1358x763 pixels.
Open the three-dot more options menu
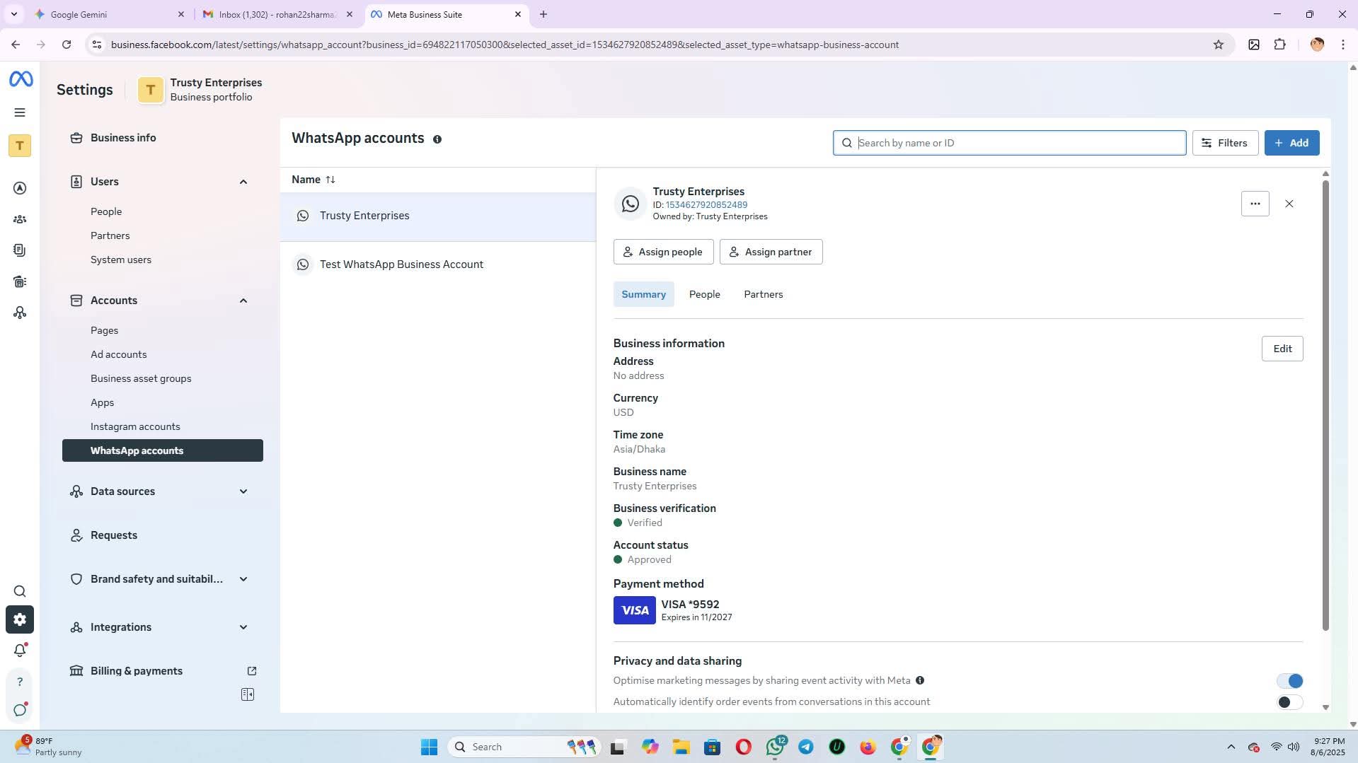pyautogui.click(x=1255, y=204)
